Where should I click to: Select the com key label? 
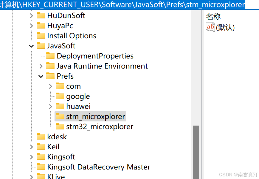point(74,87)
